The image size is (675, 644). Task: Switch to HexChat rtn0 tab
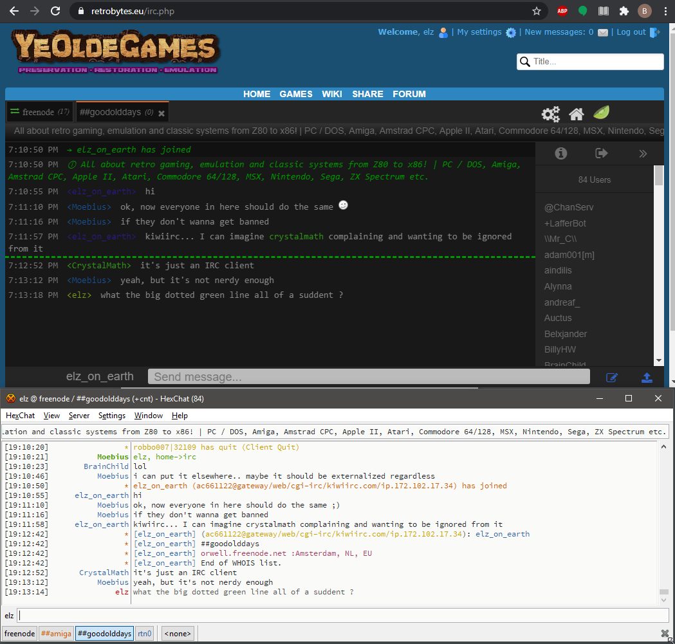(x=145, y=634)
